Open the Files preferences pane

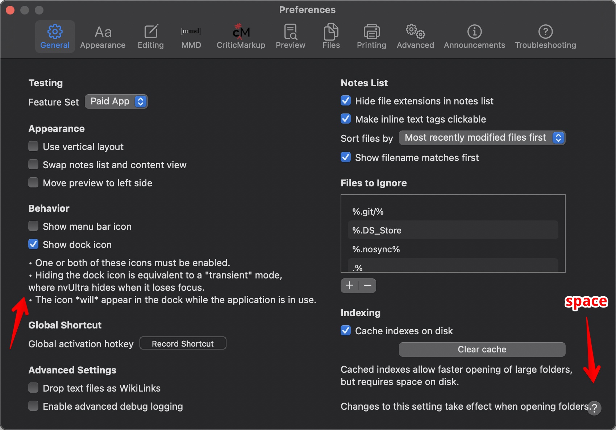pos(331,37)
